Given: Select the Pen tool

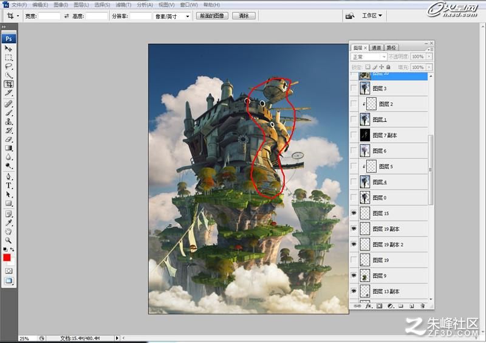Looking at the screenshot, I should coord(9,177).
